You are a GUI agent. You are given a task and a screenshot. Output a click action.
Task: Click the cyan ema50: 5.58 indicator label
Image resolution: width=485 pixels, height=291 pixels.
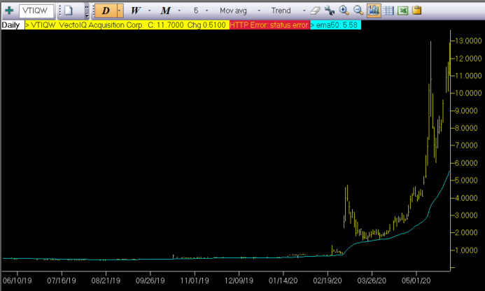pos(335,25)
